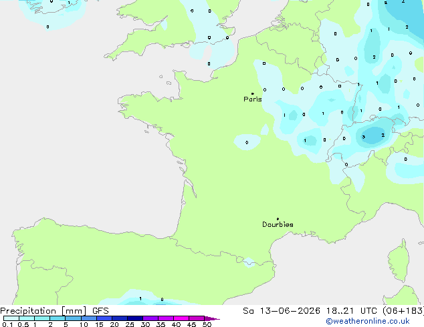424x327 pixels.
Task: Click the date '13-06-2026' text
Action: tap(290, 311)
